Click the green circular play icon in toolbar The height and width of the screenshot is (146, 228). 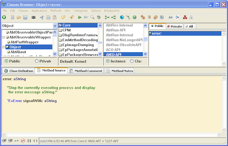(x=4, y=17)
